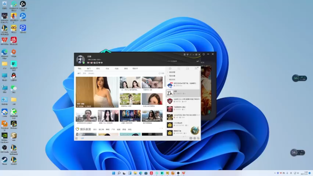Open File Explorer from the taskbar
Viewport: 313px width, 176px height.
click(135, 173)
